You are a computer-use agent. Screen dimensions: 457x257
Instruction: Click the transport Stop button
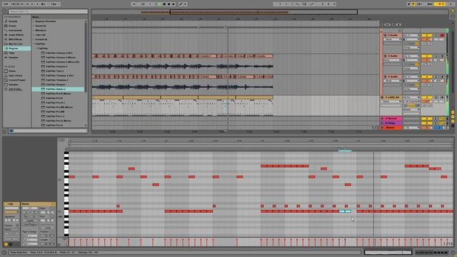click(164, 4)
